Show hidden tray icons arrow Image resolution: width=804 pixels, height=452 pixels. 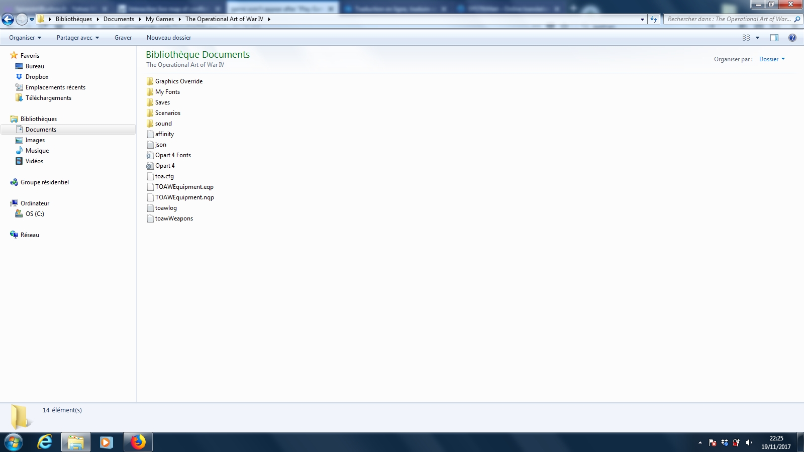point(700,442)
